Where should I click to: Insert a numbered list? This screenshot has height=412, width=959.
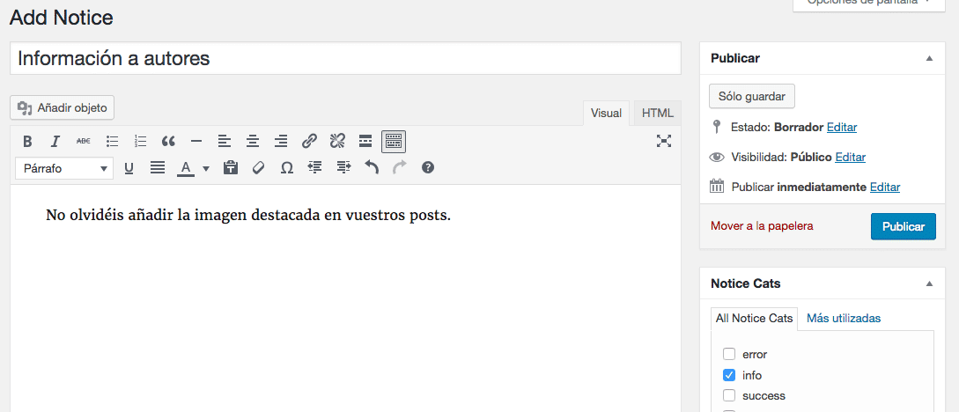click(140, 142)
